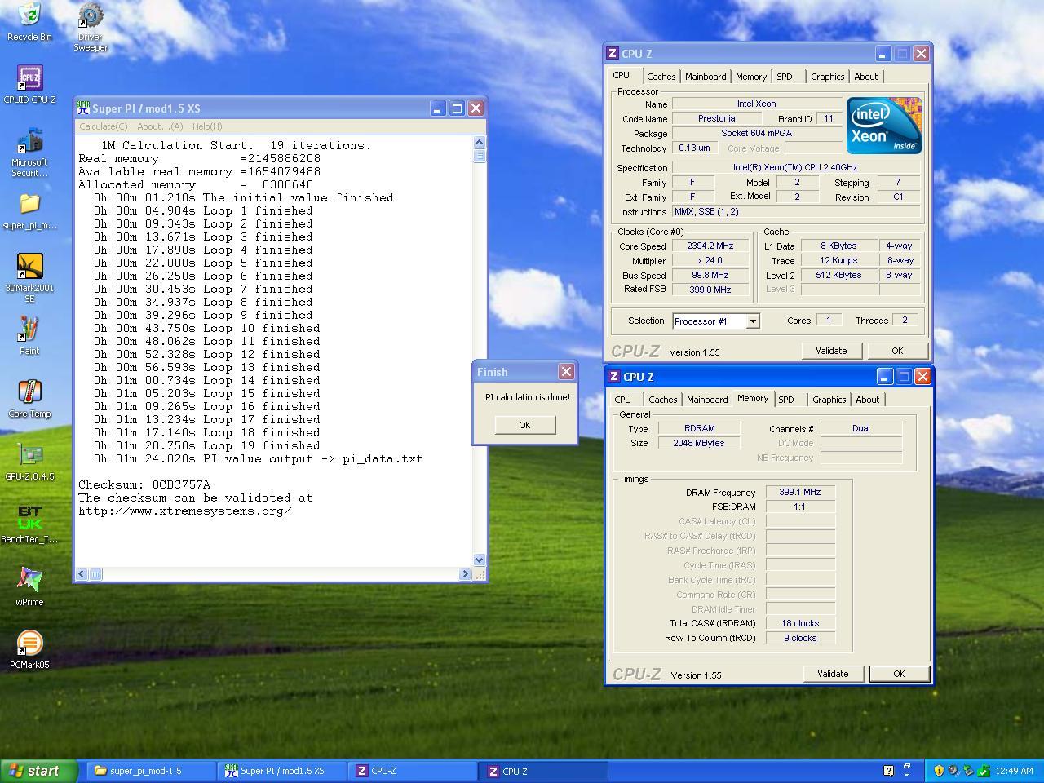Switch to Mainboard tab in upper CPU-Z
The image size is (1044, 783).
pyautogui.click(x=706, y=77)
